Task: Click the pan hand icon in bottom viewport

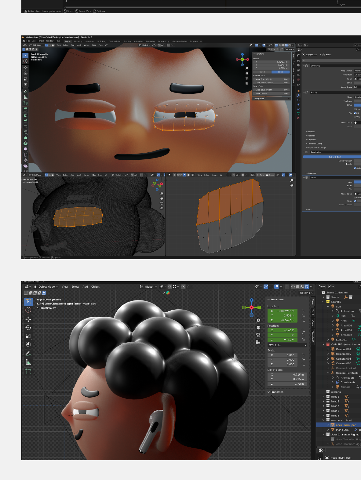Action: [258, 327]
